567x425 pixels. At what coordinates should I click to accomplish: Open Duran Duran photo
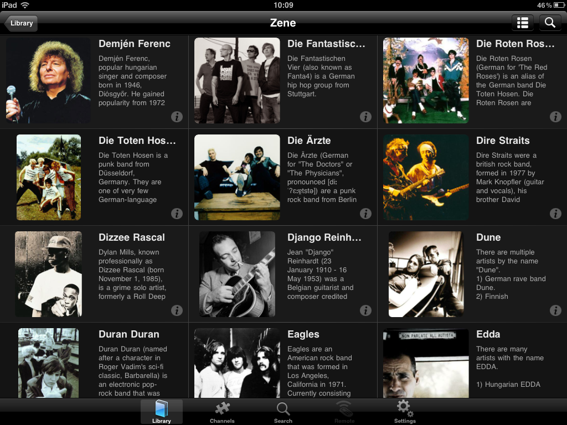pyautogui.click(x=49, y=363)
